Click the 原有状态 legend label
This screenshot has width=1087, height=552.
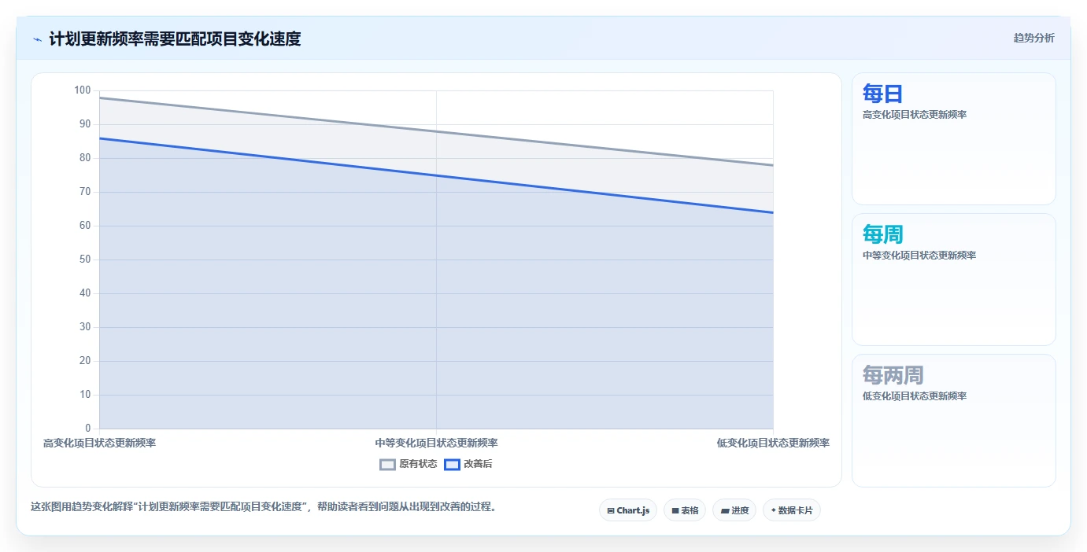tap(418, 464)
